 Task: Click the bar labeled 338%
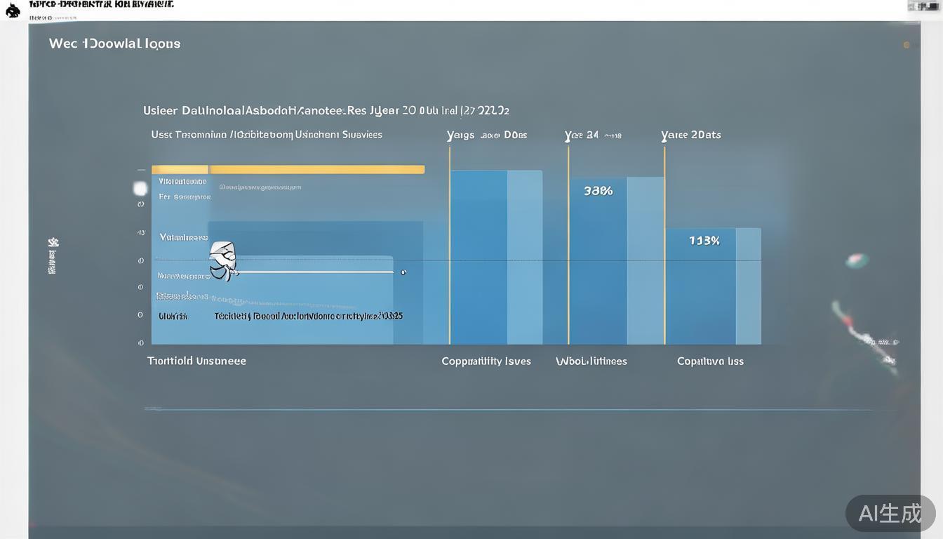pyautogui.click(x=598, y=260)
